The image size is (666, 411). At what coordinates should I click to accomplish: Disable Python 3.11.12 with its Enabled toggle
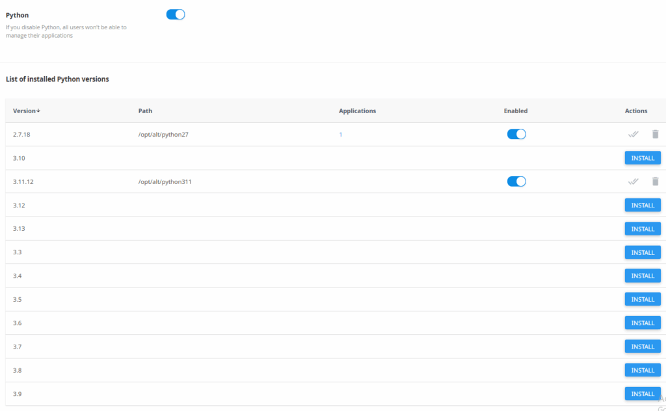point(516,181)
